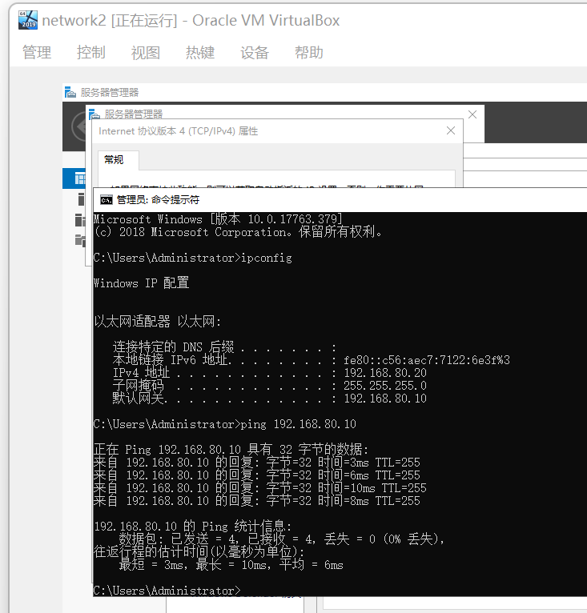Click the round trip line 最短 = 3ms

click(231, 565)
